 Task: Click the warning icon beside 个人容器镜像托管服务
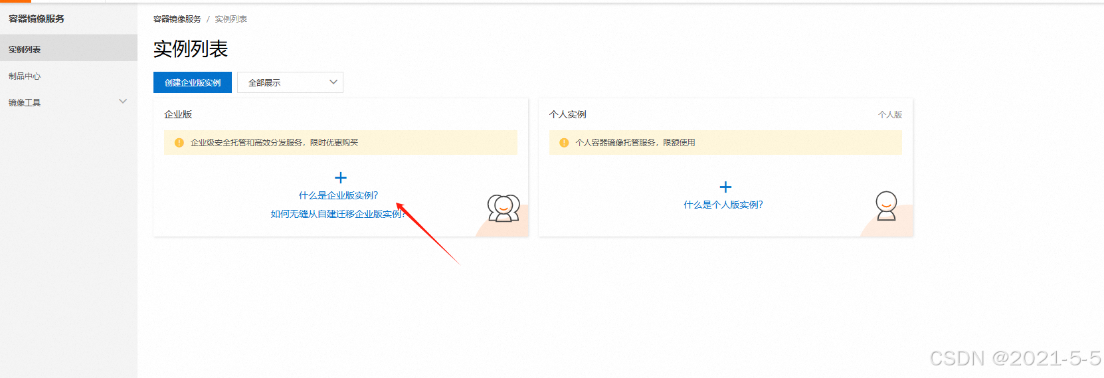[x=564, y=142]
